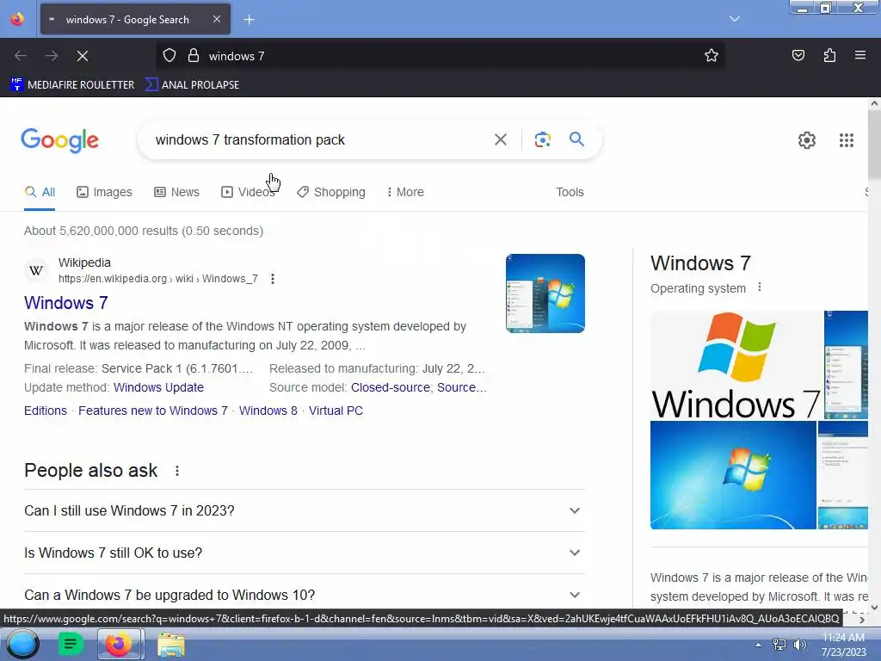This screenshot has height=661, width=881.
Task: Open Firefox application menu
Action: 860,55
